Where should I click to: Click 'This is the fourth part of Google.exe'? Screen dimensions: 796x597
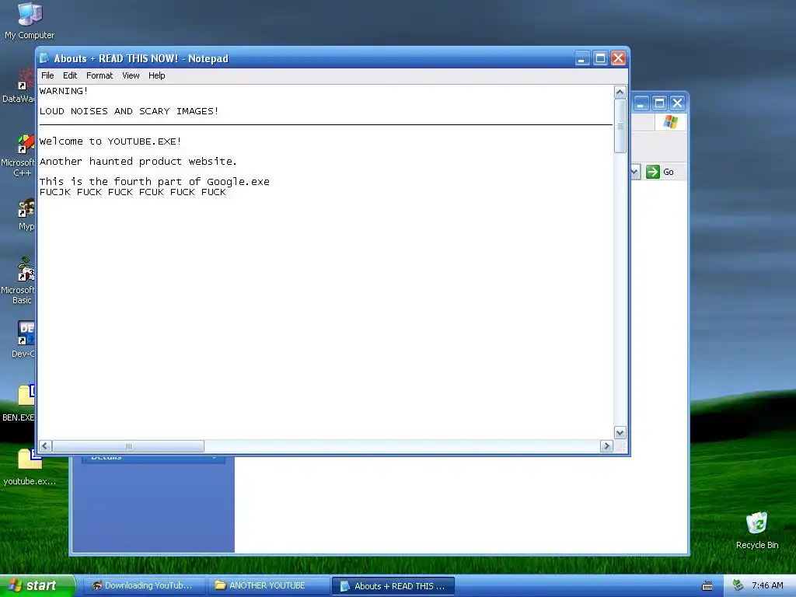coord(155,182)
